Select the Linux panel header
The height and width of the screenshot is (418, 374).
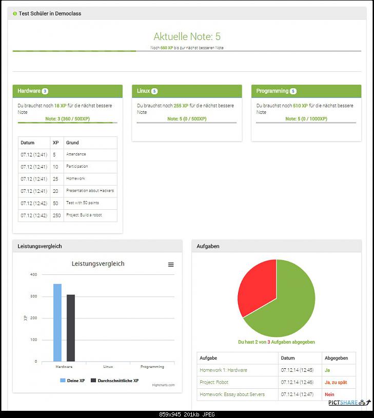tap(187, 91)
